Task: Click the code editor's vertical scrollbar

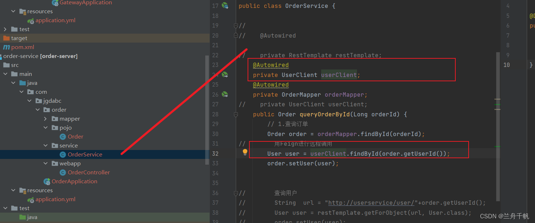Action: [498, 126]
